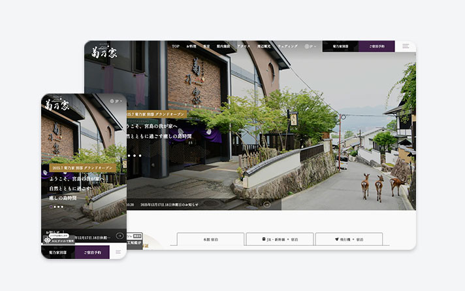Open the mobile hamburger menu icon

point(118,252)
